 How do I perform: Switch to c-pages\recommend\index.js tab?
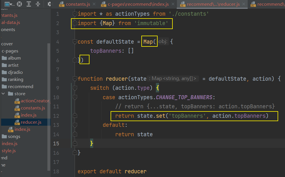click(x=138, y=4)
